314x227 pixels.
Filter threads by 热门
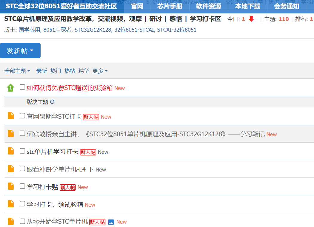pyautogui.click(x=56, y=71)
